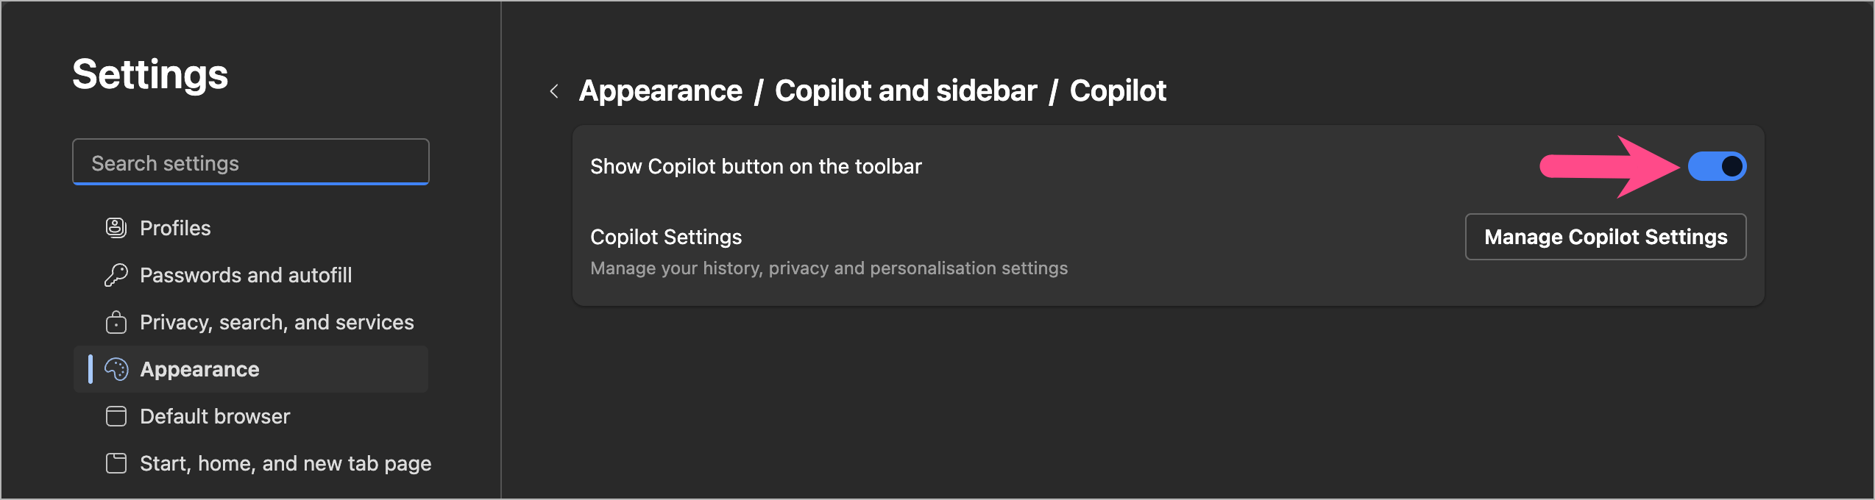Click the Appearance palette icon

[116, 369]
